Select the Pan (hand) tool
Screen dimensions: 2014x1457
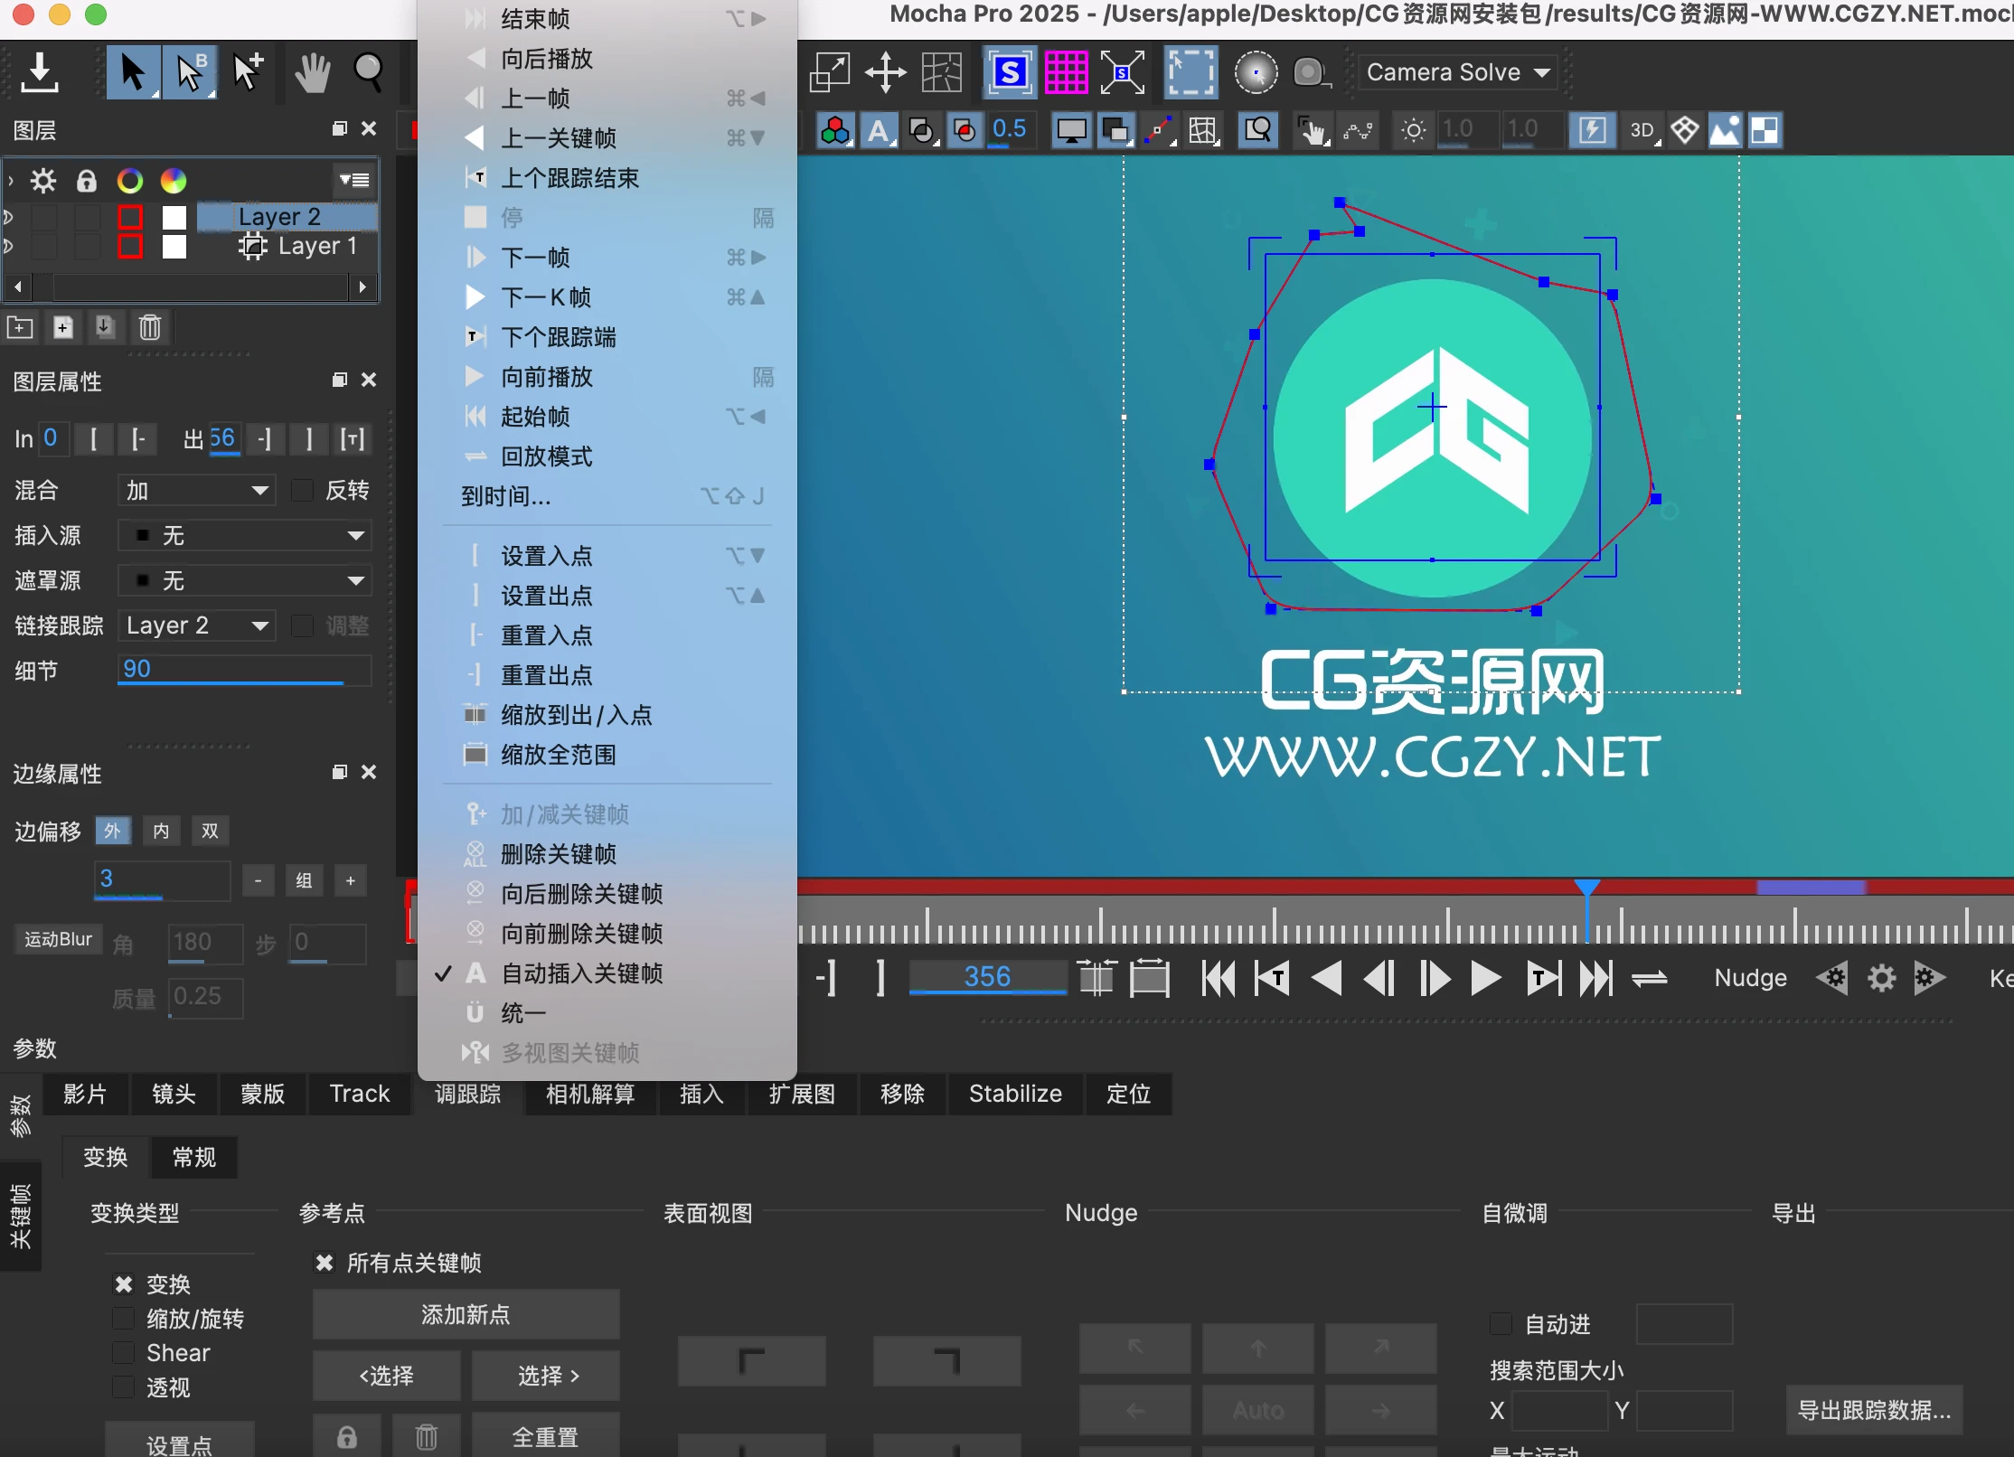point(311,72)
